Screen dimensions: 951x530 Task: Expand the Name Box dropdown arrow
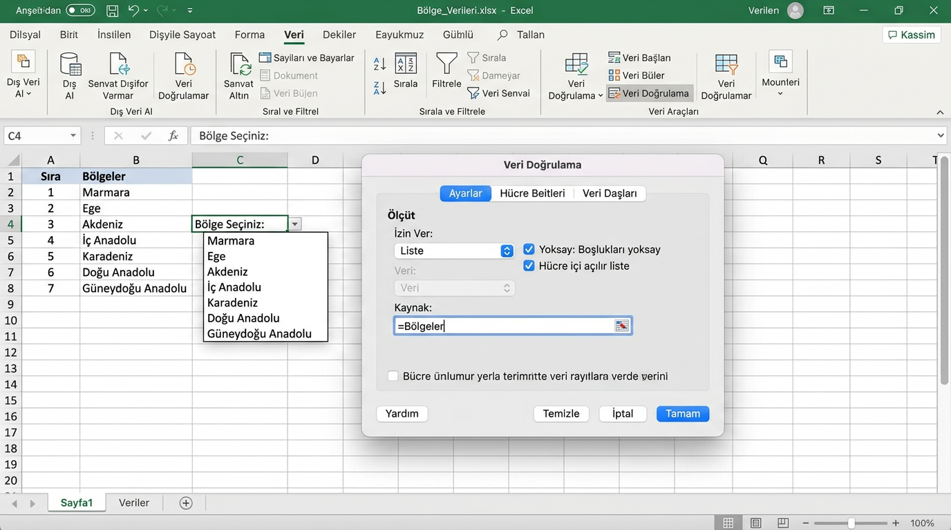(x=73, y=136)
